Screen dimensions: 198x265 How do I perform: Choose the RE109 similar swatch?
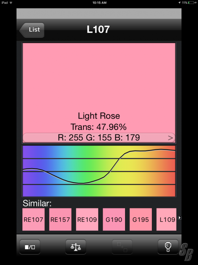pos(87,219)
